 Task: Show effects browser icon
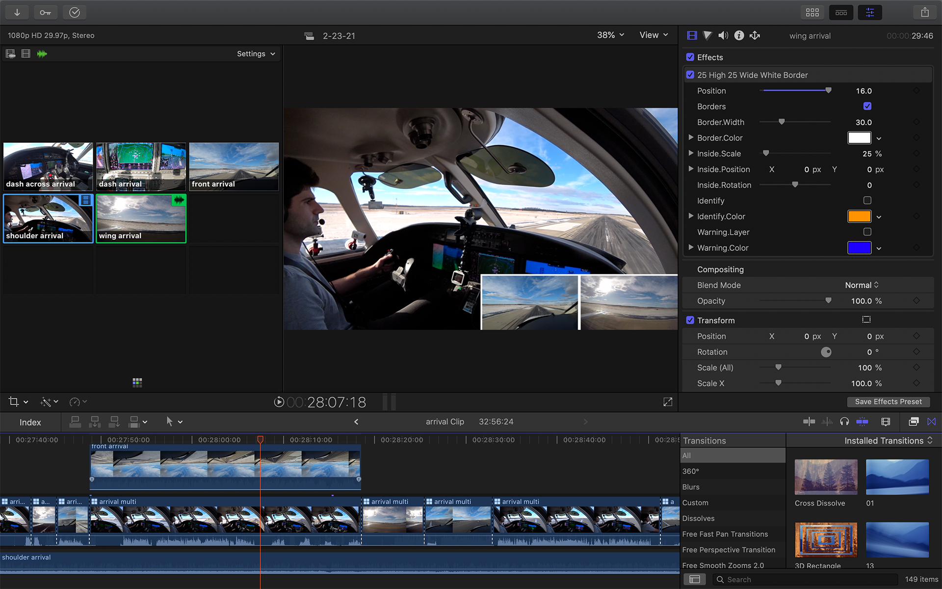click(914, 422)
